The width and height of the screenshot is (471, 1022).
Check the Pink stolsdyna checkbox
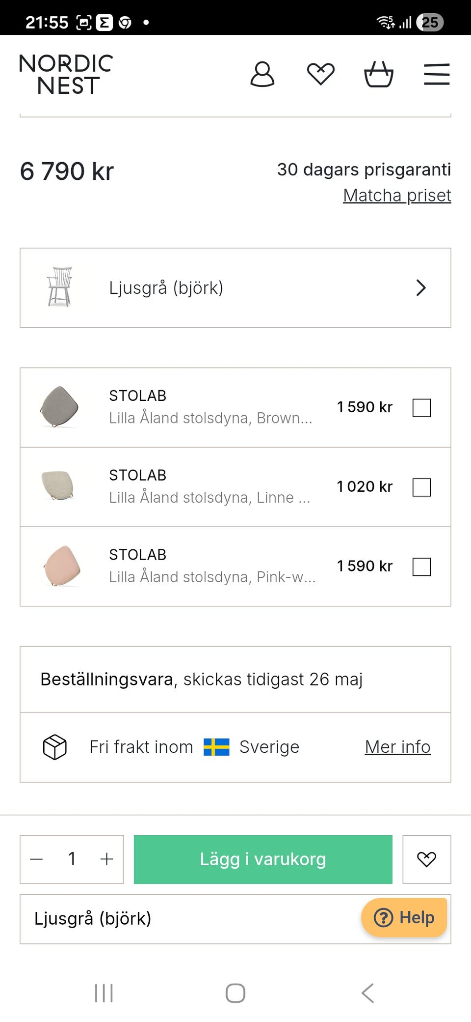coord(421,567)
